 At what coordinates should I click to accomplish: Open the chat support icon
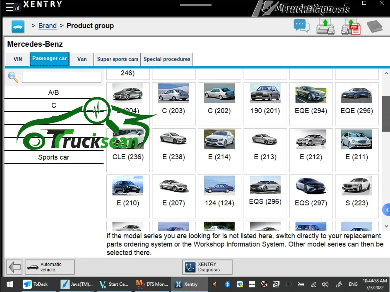301,26
